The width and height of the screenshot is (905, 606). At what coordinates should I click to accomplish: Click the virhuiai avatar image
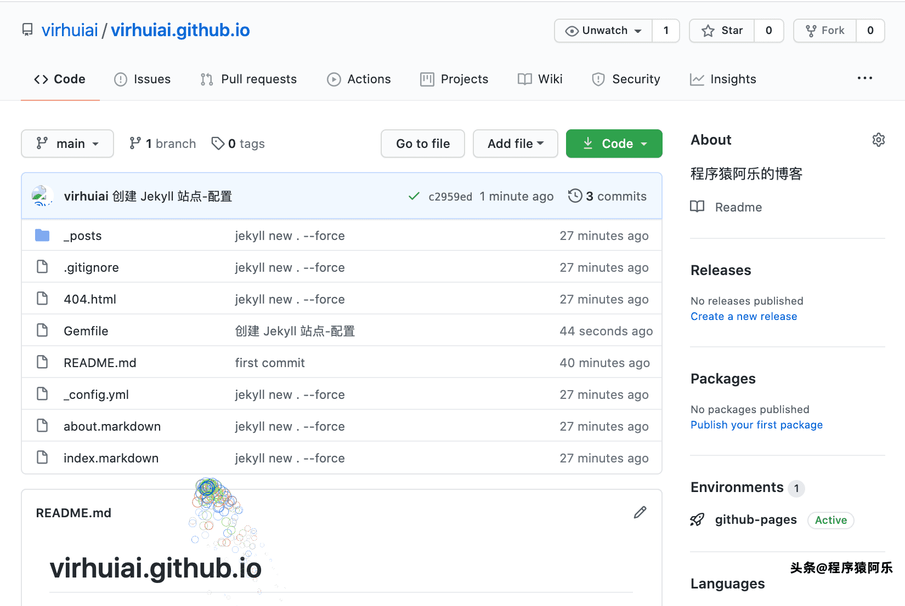coord(42,196)
